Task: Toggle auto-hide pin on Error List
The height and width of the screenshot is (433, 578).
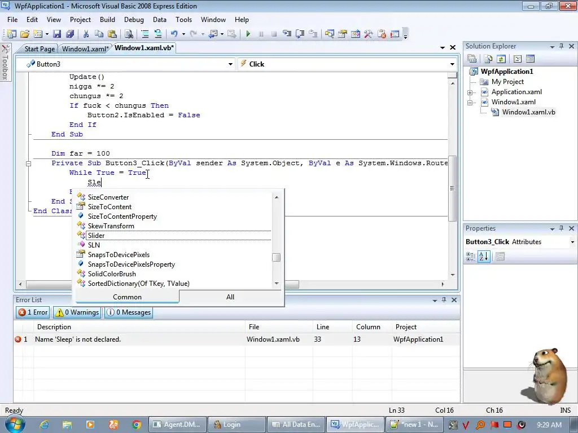Action: click(x=444, y=300)
